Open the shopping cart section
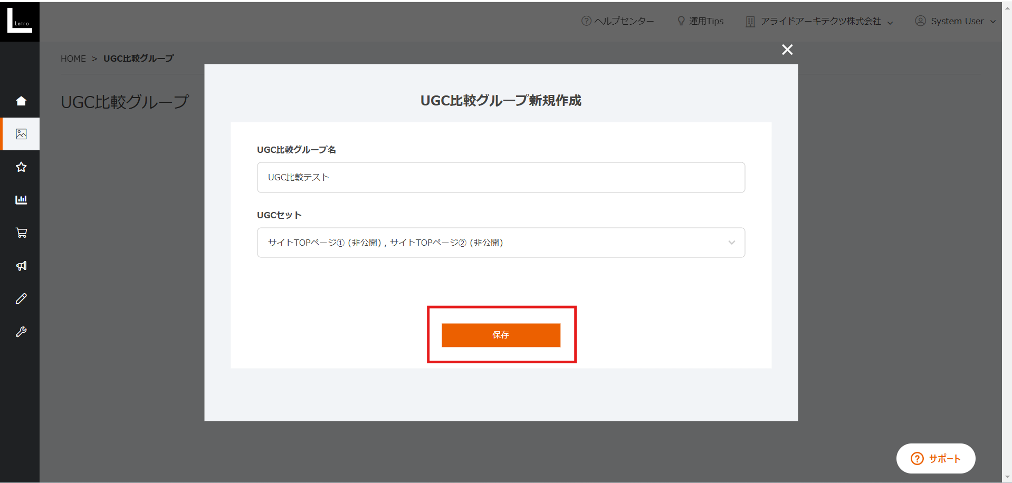This screenshot has height=483, width=1012. [21, 233]
